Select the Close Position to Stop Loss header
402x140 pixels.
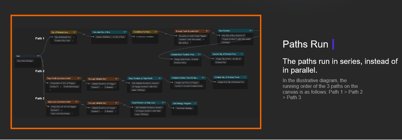pyautogui.click(x=148, y=103)
